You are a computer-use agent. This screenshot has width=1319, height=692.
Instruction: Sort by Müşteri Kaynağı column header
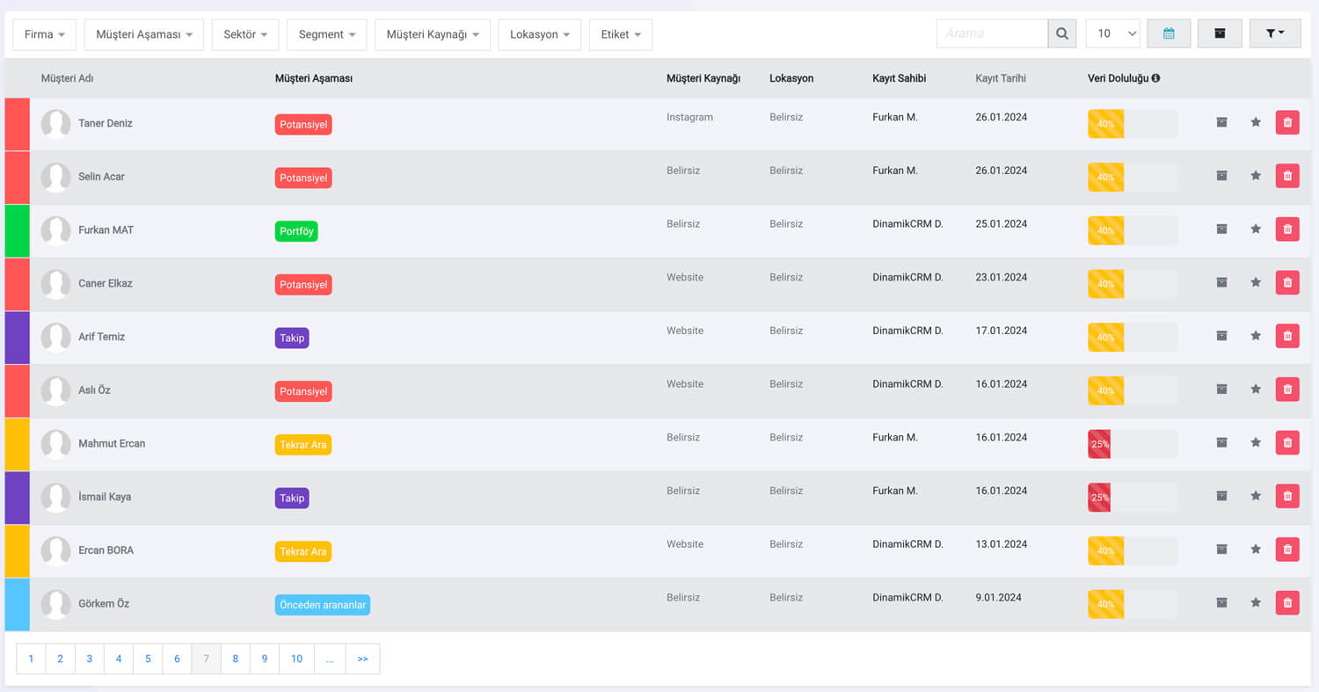click(703, 78)
